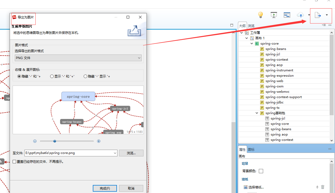Enable the 覆盖已经存在的文件 checkbox
Viewport: 335px width, 193px height.
pyautogui.click(x=14, y=162)
